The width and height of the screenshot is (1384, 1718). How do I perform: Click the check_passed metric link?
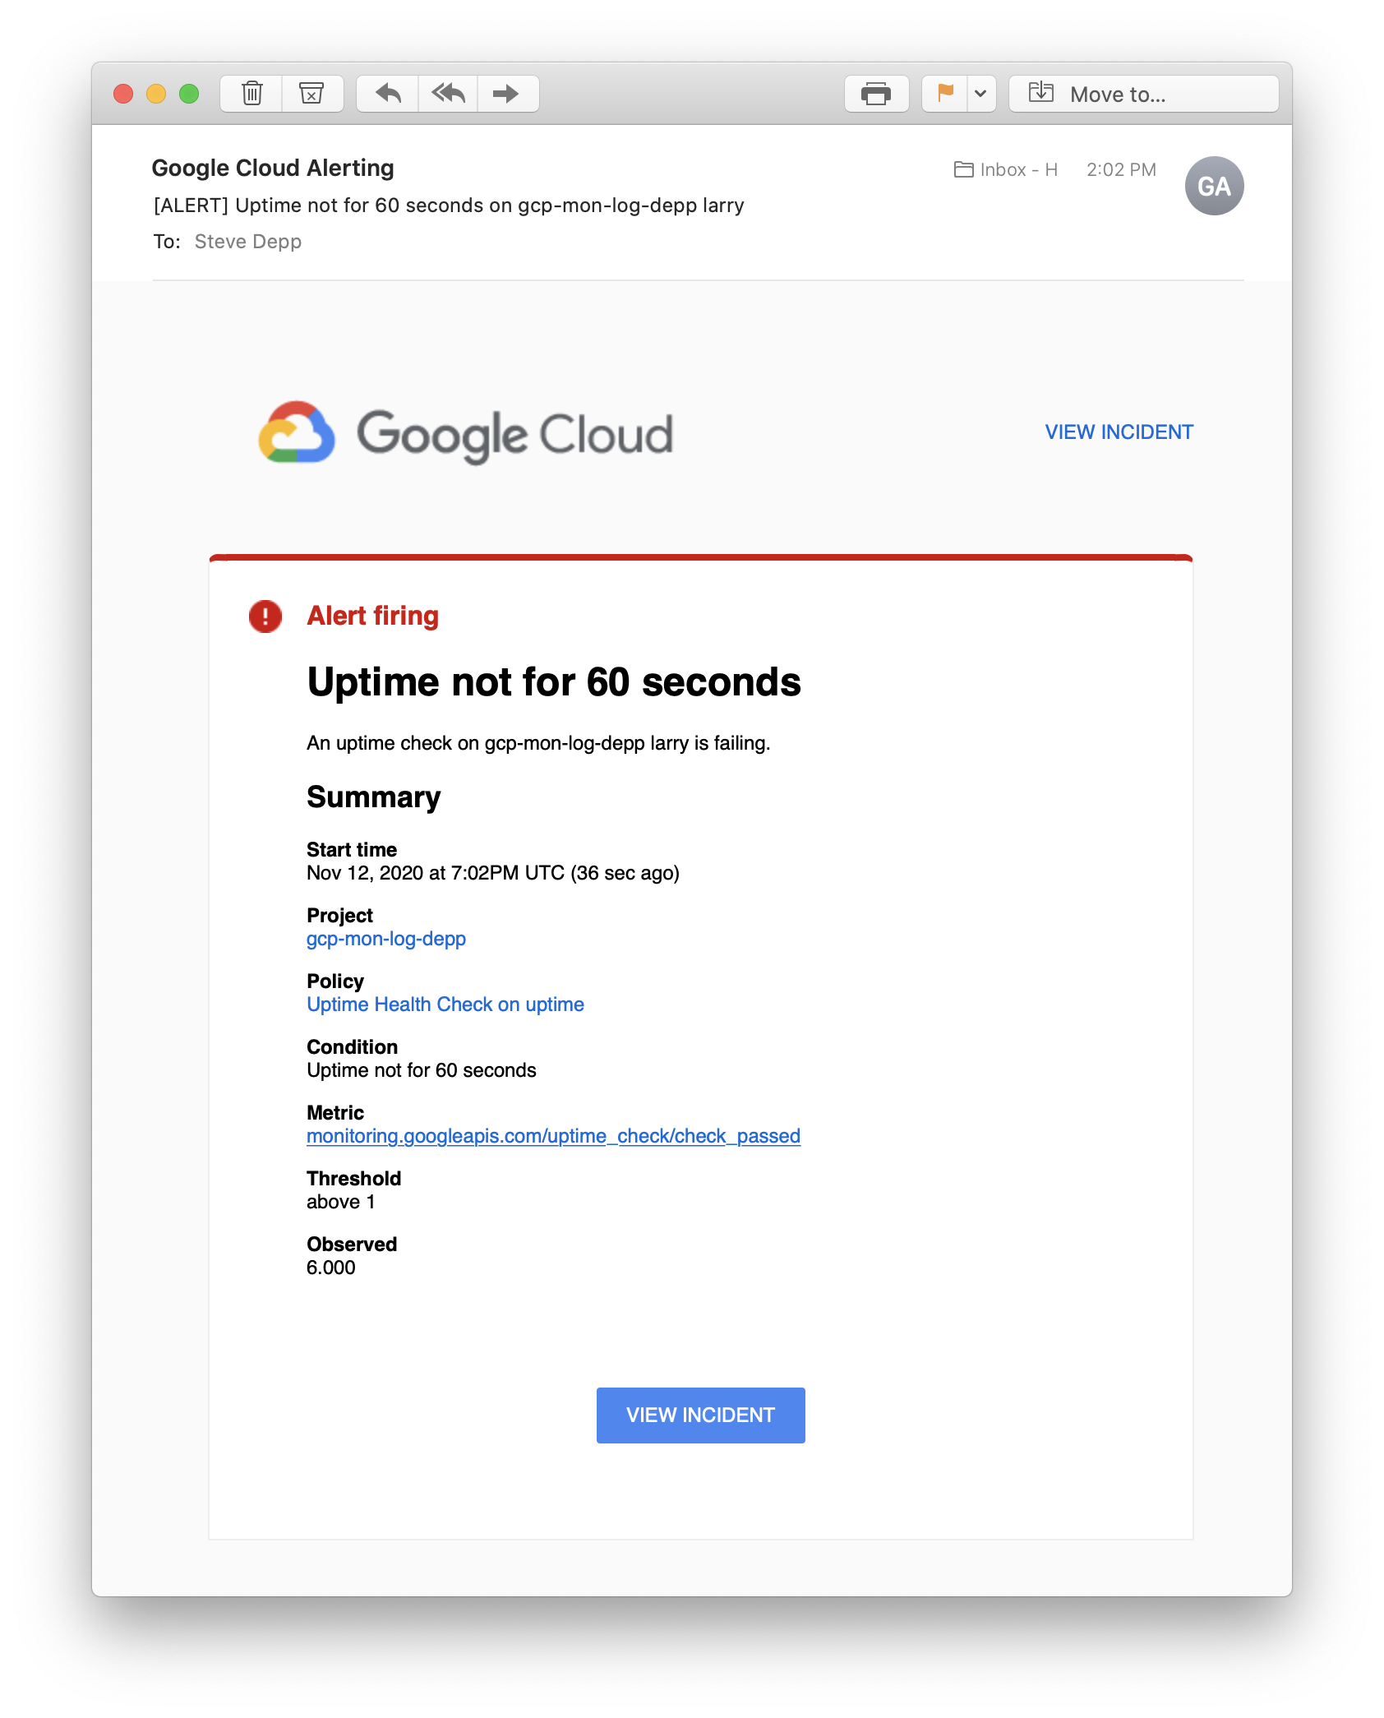point(553,1135)
